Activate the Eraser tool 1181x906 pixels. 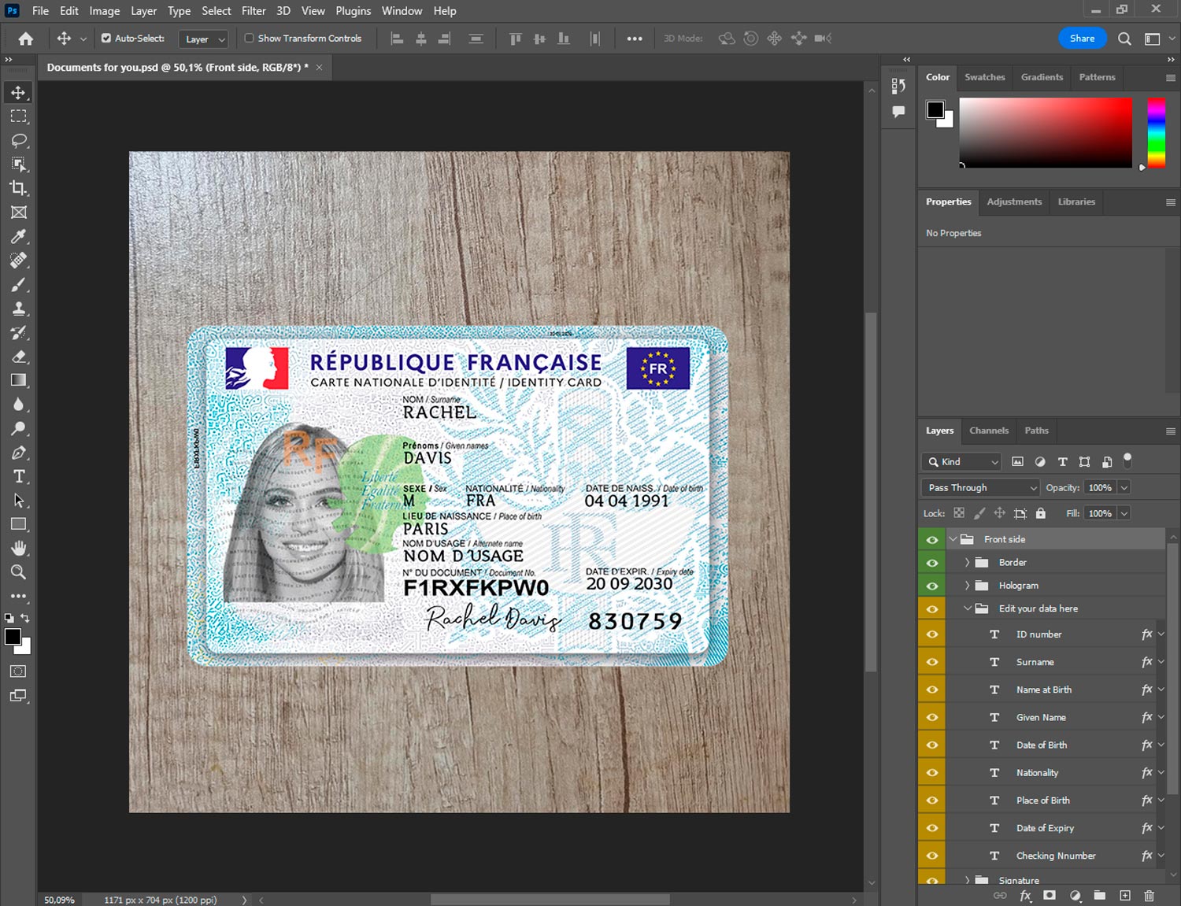click(x=18, y=357)
